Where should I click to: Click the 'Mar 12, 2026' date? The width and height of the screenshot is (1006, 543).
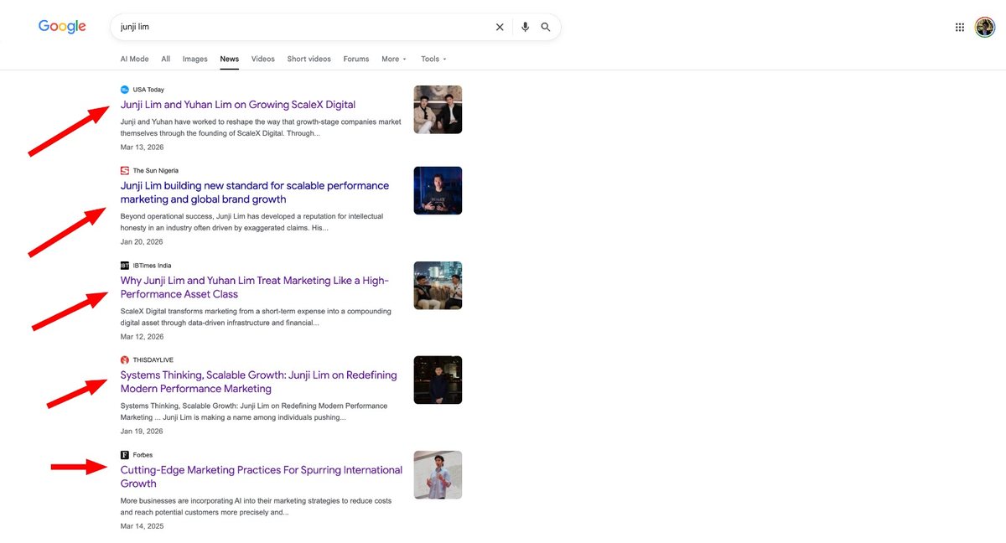tap(143, 337)
